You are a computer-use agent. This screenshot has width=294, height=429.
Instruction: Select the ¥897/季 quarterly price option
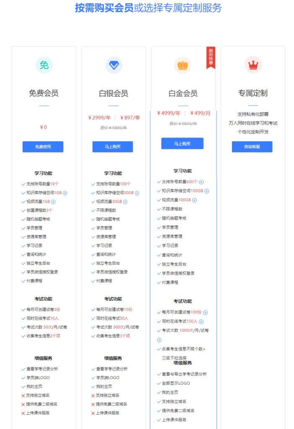click(x=130, y=118)
